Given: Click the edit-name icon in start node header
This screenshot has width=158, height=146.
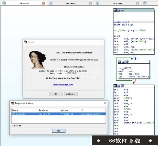Looking at the screenshot, I should [x=119, y=10].
